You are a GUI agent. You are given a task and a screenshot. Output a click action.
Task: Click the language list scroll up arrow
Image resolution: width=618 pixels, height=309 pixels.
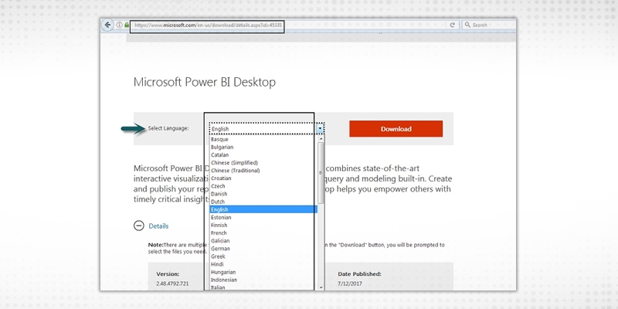click(321, 139)
